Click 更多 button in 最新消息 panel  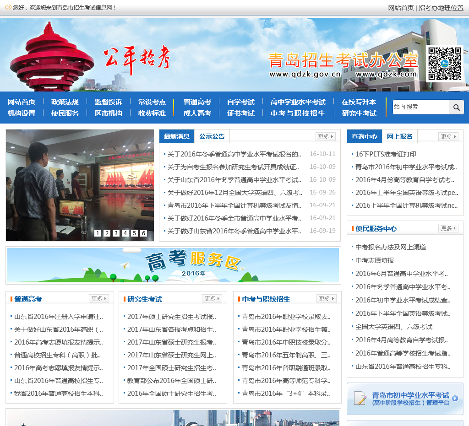click(x=326, y=136)
